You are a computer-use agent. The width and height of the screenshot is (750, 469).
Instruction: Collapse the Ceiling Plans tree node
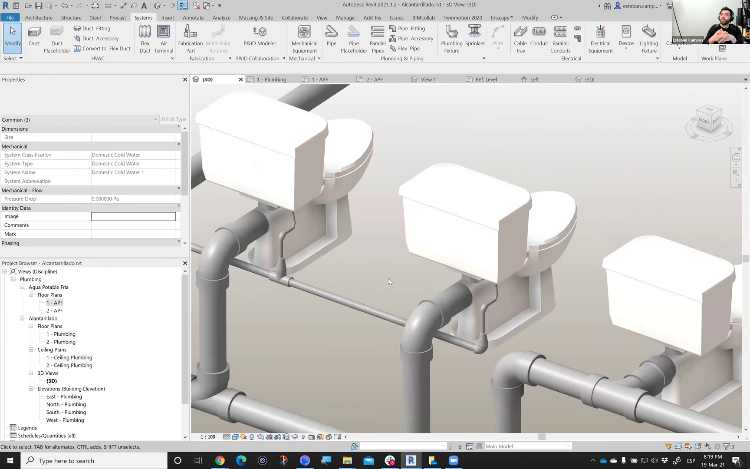click(31, 350)
